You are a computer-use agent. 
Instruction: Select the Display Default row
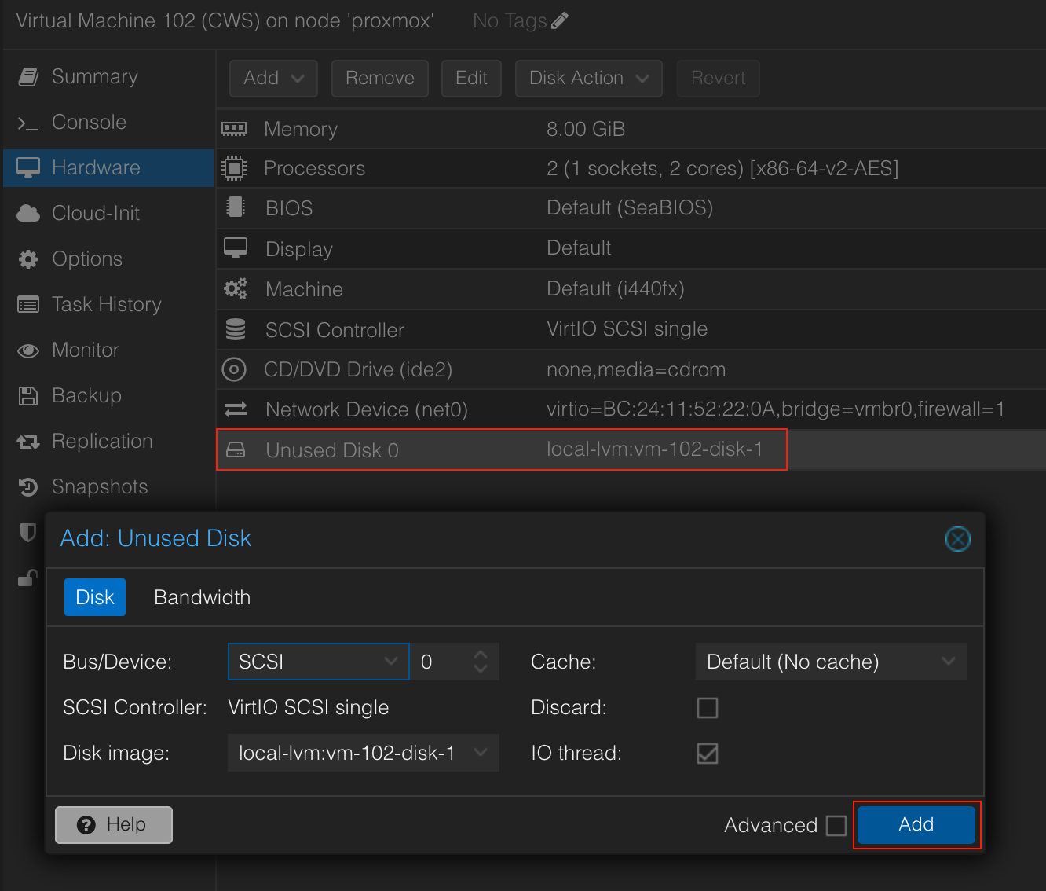[631, 248]
